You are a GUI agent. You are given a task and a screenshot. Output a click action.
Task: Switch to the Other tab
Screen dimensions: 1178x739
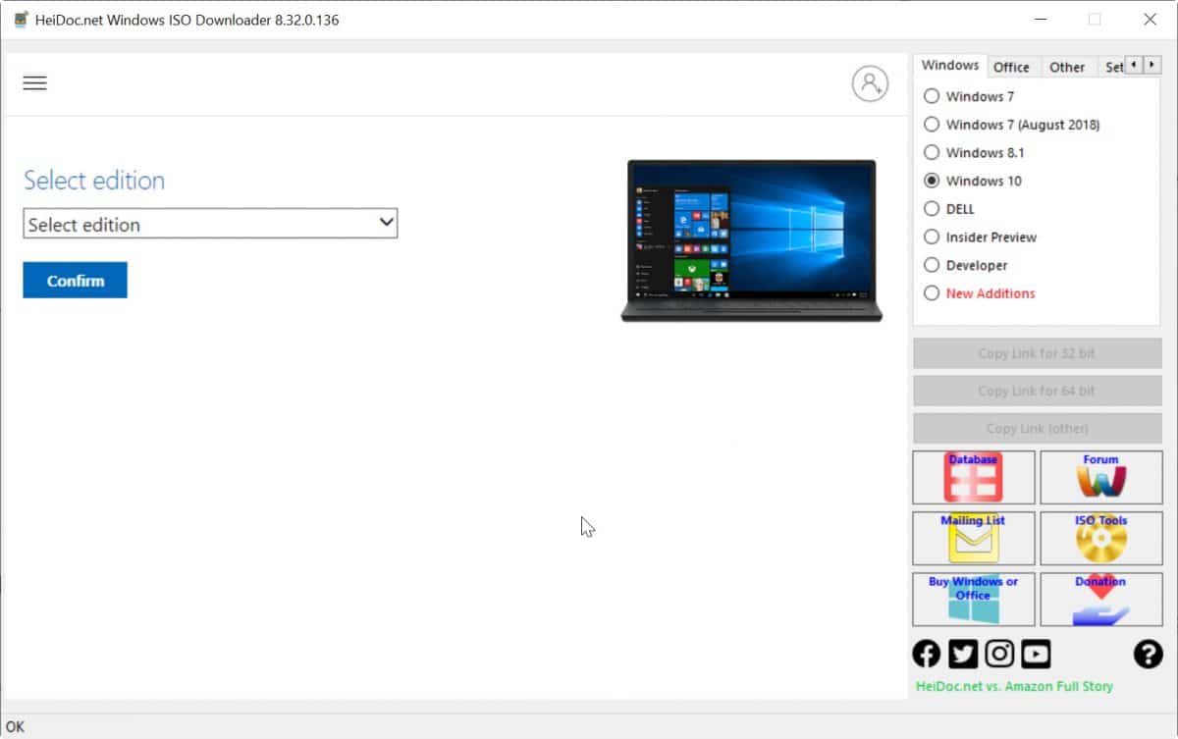click(x=1068, y=66)
